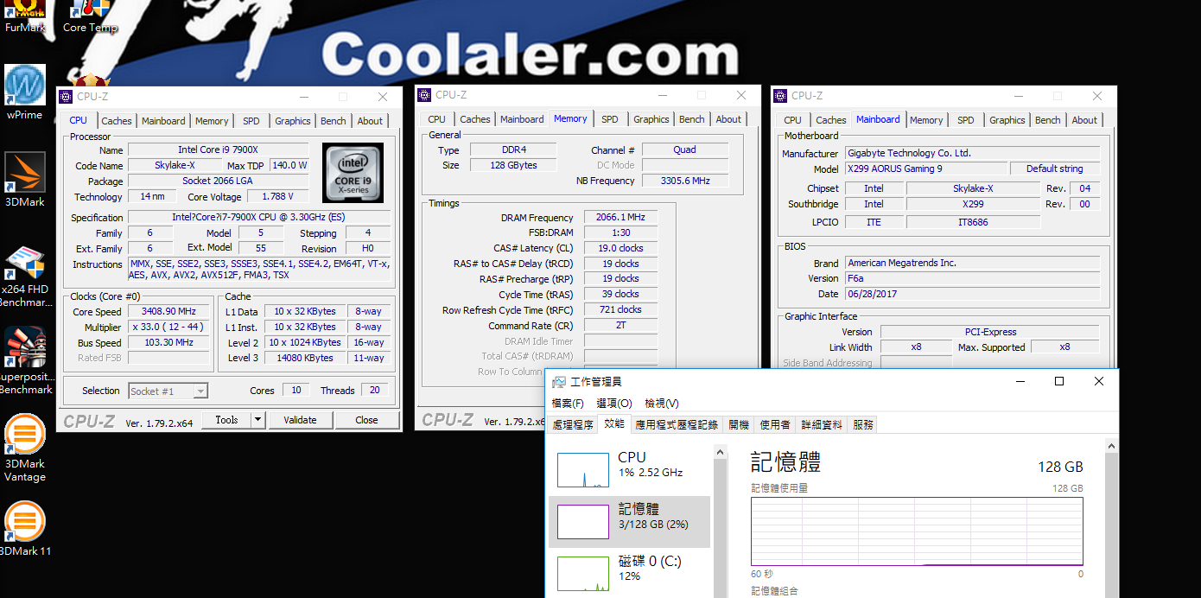This screenshot has height=598, width=1201.
Task: Switch to the 詳細資料 tab in Task Manager
Action: coord(822,425)
